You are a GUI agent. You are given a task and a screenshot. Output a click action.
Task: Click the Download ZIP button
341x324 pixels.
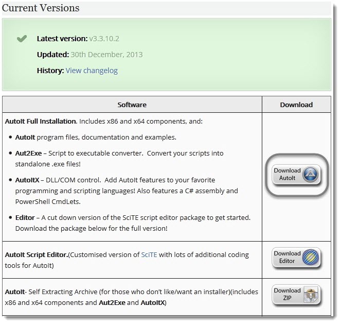tap(296, 295)
